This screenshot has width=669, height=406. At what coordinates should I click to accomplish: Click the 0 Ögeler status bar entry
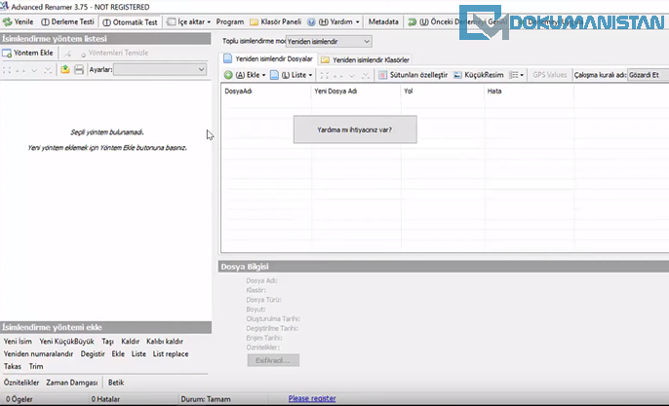[20, 399]
